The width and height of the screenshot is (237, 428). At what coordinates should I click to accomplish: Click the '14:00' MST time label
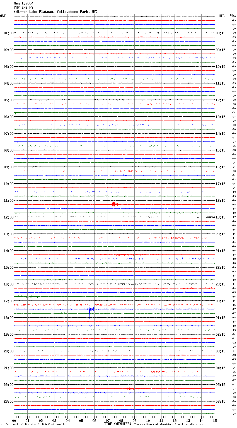coord(9,251)
